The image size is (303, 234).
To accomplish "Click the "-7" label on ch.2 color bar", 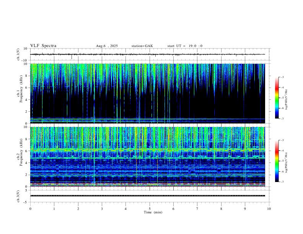I will pos(282,182).
